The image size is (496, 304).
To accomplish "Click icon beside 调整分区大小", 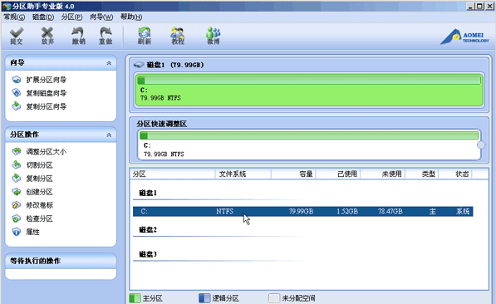I will pyautogui.click(x=16, y=151).
